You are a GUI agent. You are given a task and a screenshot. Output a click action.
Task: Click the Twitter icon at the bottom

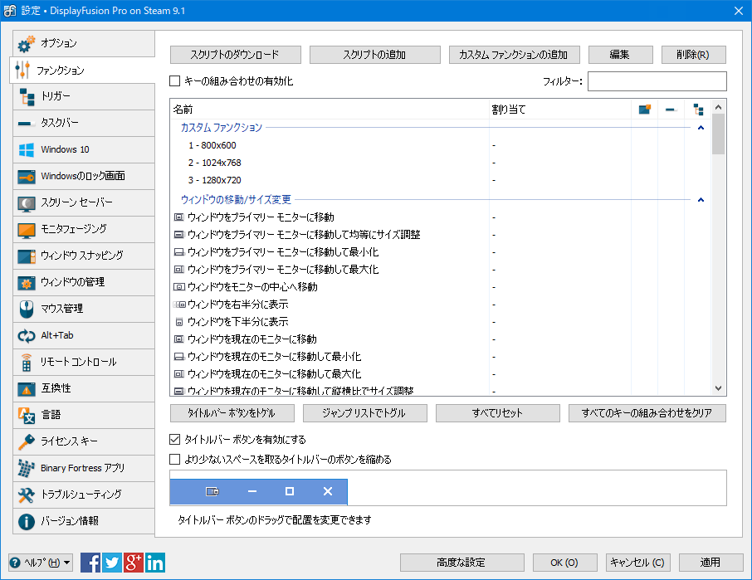(110, 563)
